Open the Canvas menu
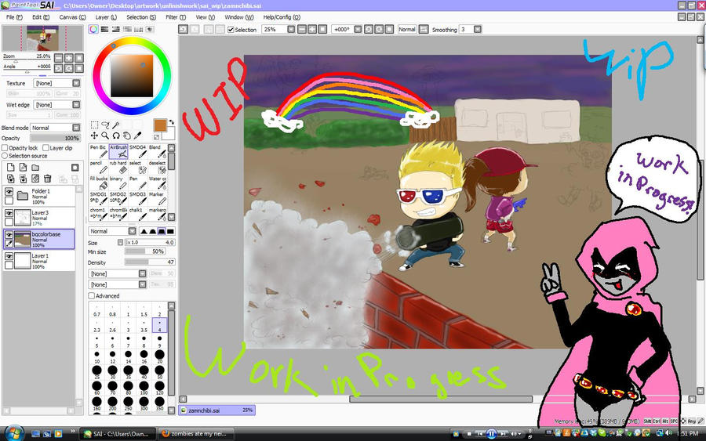Image resolution: width=706 pixels, height=441 pixels. click(x=72, y=17)
